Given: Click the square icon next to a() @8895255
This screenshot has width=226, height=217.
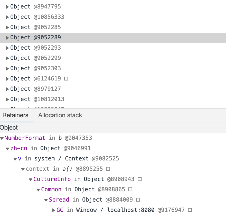Looking at the screenshot, I should pos(108,169).
